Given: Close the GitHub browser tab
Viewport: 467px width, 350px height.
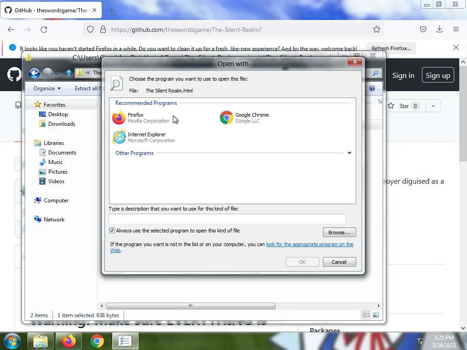Looking at the screenshot, I should [94, 10].
